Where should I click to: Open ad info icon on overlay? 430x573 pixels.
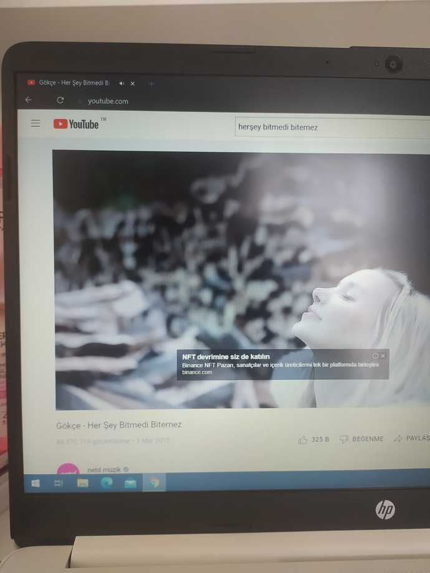pos(375,356)
